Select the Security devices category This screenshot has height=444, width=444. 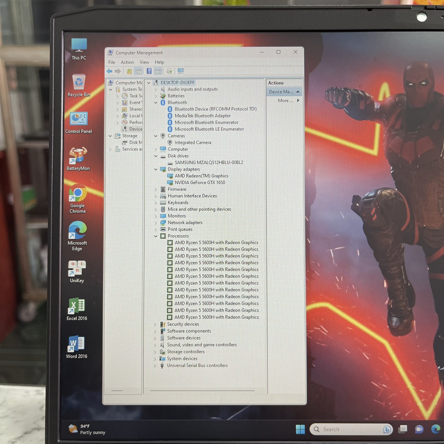coord(183,324)
